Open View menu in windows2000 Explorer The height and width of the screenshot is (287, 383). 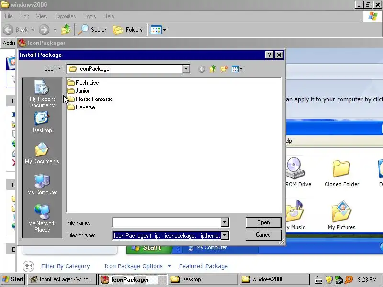[x=42, y=16]
